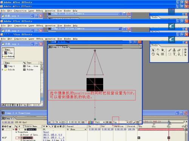Open the Animation menu
The height and width of the screenshot is (141, 189).
pos(50,39)
